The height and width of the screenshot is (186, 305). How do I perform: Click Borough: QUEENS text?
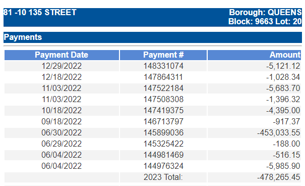[265, 12]
